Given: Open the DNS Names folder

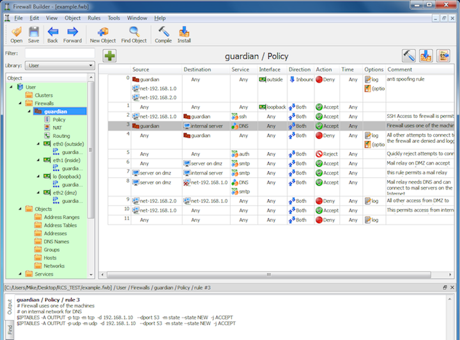Looking at the screenshot, I should pos(52,241).
